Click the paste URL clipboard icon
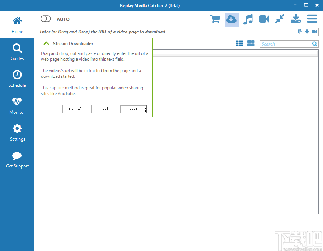 (300, 32)
